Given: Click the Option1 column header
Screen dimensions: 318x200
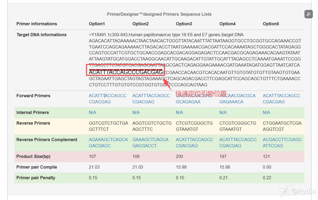Looking at the screenshot, I should click(97, 24).
